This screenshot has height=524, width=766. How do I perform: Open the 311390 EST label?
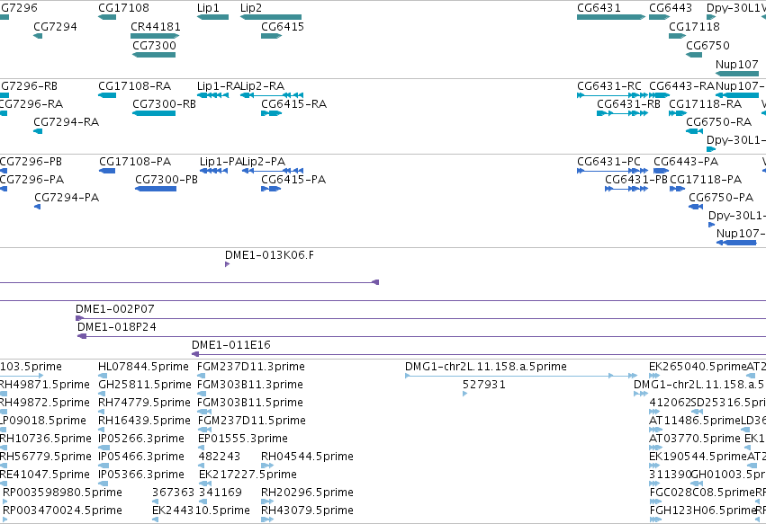pos(670,475)
